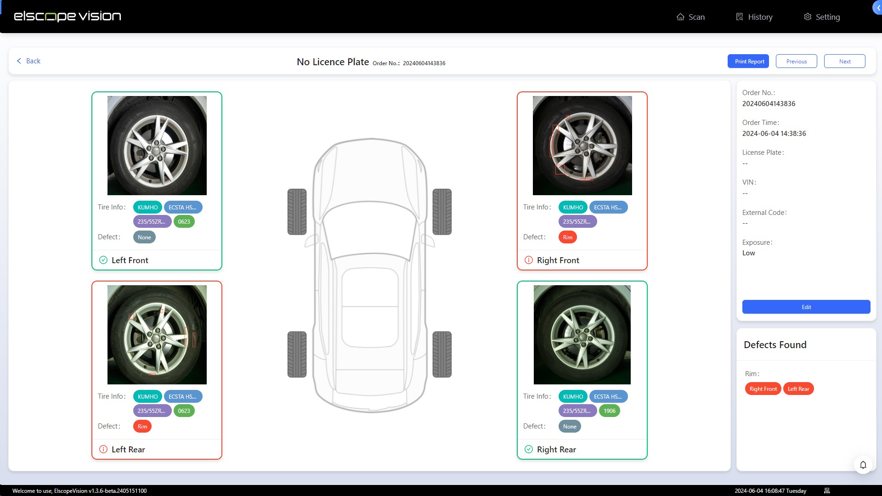This screenshot has width=882, height=496.
Task: Click the Scan home icon in the navigation bar
Action: point(682,16)
